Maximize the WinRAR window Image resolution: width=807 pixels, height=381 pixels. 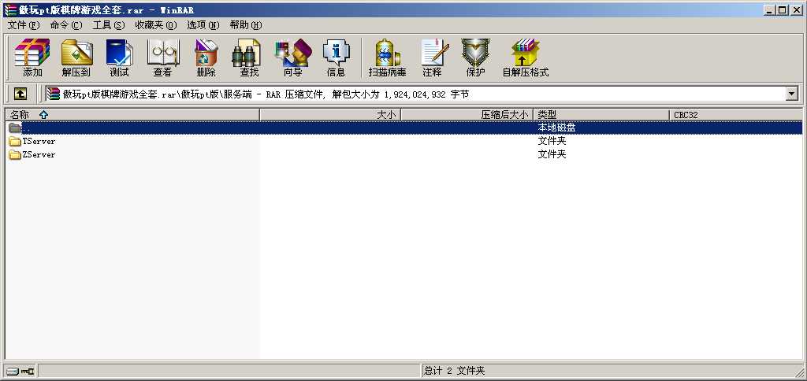click(x=783, y=9)
